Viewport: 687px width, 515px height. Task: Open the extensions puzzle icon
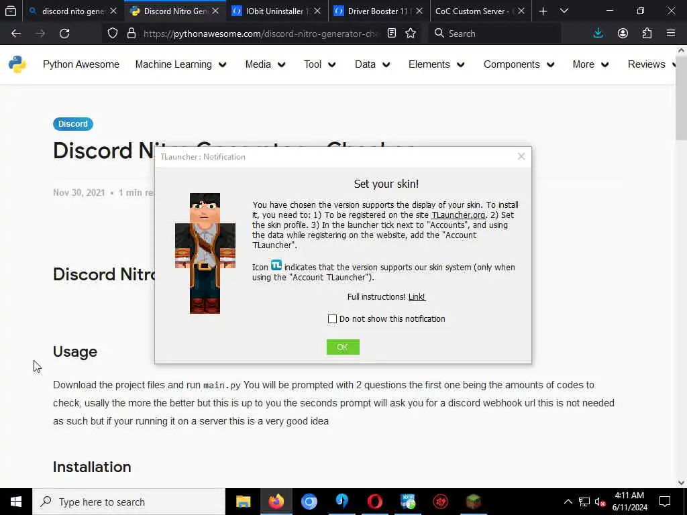click(647, 34)
